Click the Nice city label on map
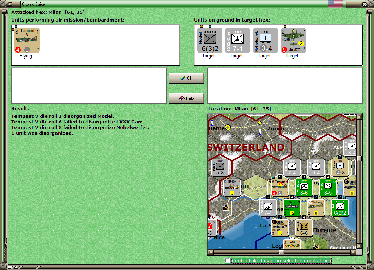Screen dimensions: 374x270 (219, 237)
